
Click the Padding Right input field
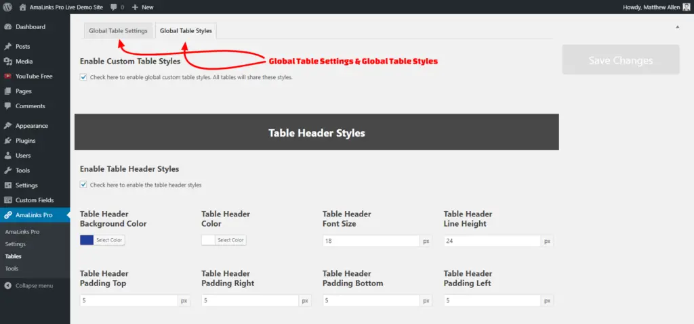tap(250, 300)
